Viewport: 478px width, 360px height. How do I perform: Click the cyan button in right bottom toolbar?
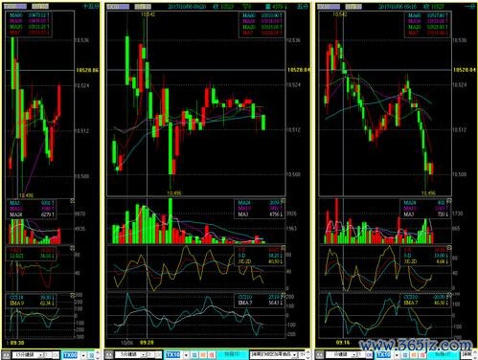click(444, 354)
